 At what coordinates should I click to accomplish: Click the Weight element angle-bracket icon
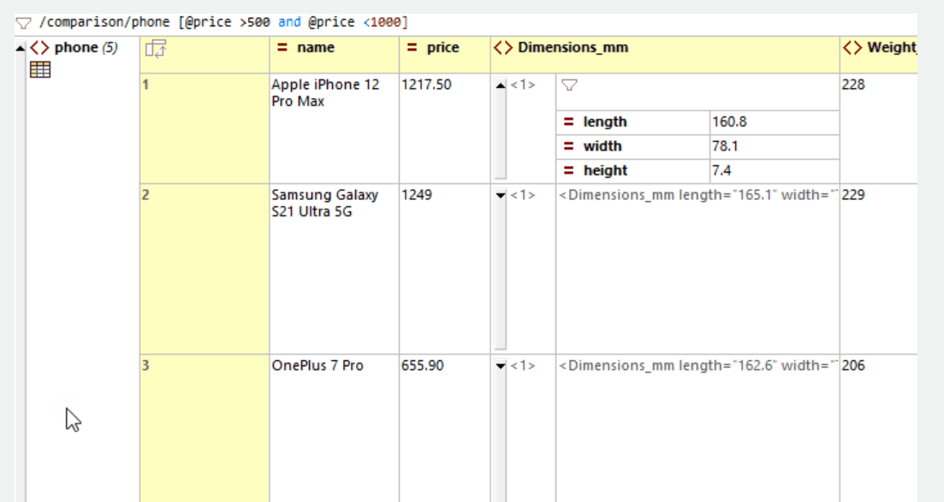point(852,48)
